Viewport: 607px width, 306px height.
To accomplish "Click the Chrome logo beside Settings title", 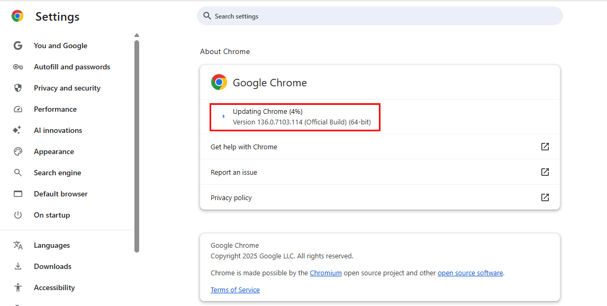I will pos(17,16).
